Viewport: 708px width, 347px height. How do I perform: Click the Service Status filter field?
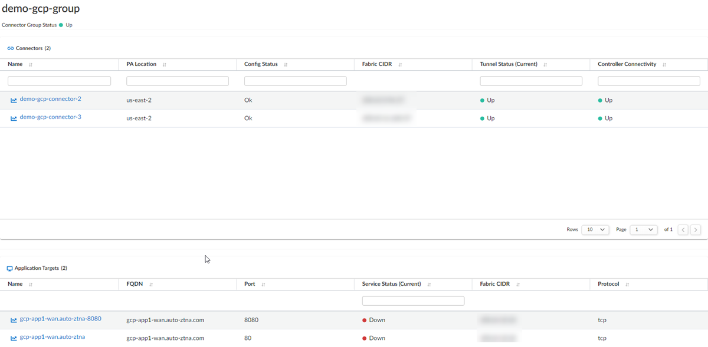coord(413,301)
